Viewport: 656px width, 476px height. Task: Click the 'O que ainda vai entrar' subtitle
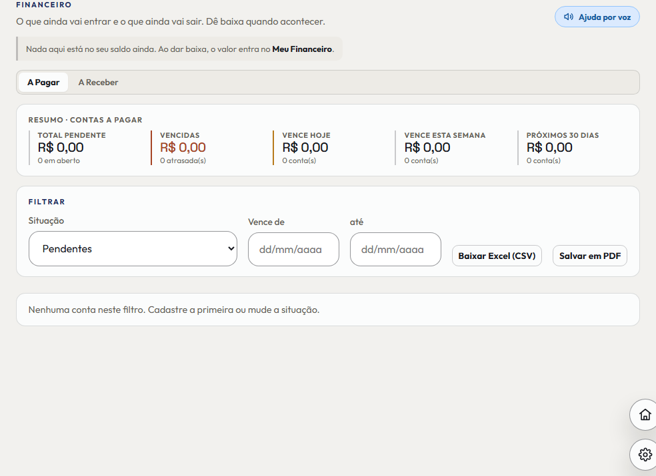170,21
